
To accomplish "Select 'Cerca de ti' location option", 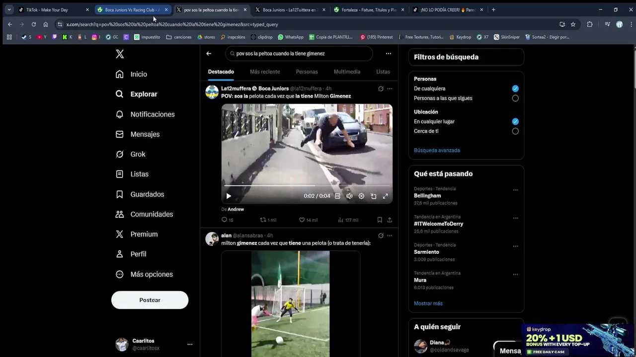I will click(515, 131).
